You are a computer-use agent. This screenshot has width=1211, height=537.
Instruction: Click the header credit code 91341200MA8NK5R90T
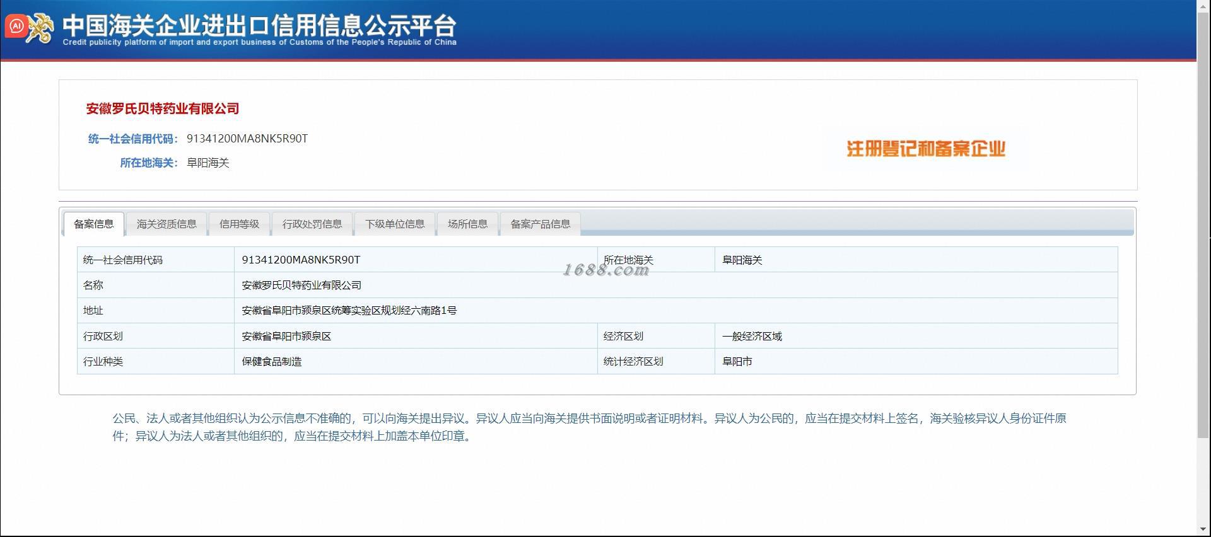click(247, 139)
